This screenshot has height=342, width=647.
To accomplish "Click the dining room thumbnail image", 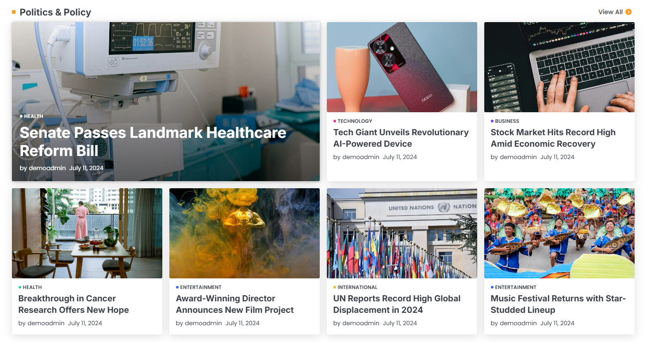I will [87, 233].
